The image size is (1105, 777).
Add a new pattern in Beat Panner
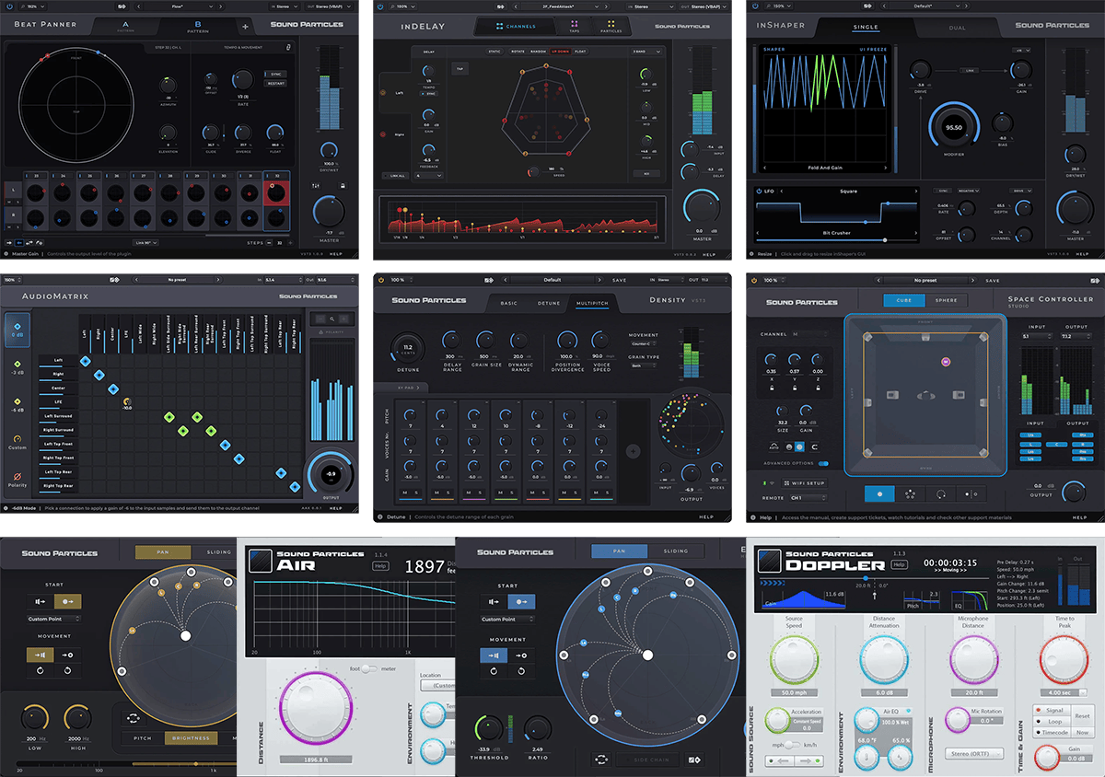245,26
